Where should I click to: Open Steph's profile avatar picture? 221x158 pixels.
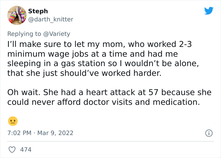(17, 15)
